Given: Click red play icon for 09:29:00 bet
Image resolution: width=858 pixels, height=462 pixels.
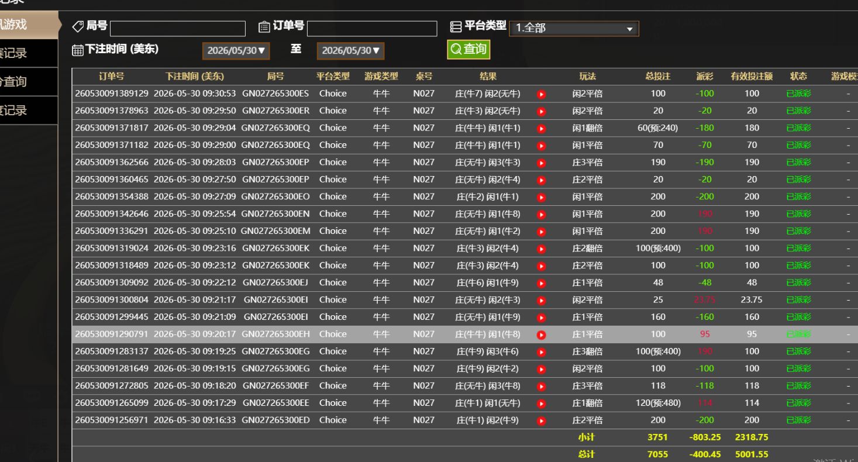Looking at the screenshot, I should coord(542,146).
